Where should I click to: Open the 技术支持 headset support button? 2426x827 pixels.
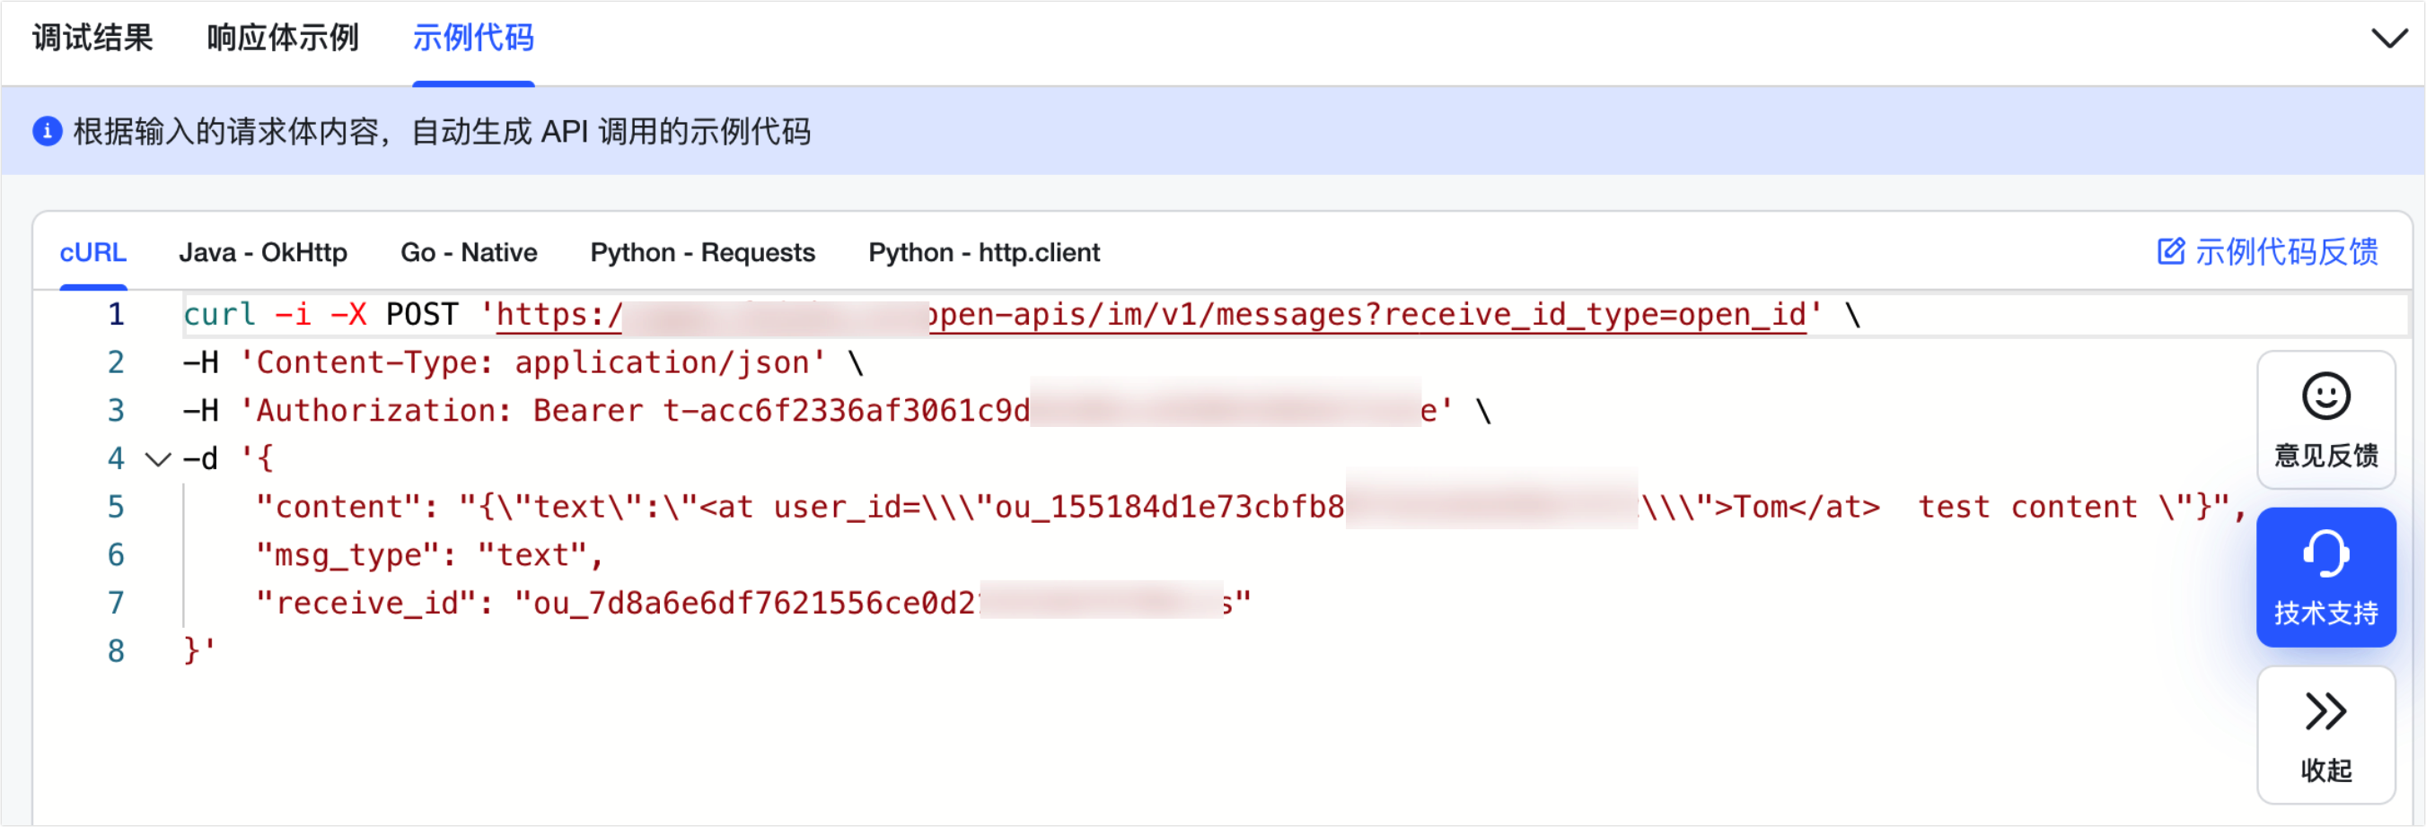point(2325,577)
